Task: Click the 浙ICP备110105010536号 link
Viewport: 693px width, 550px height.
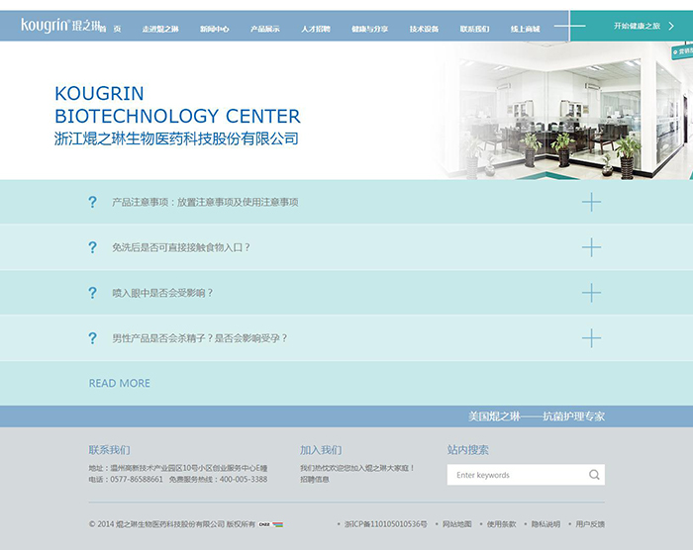Action: (x=386, y=524)
